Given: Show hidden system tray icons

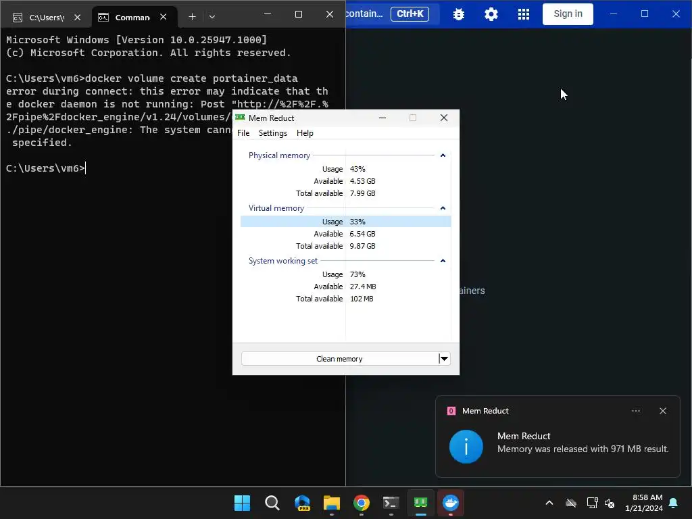Looking at the screenshot, I should pyautogui.click(x=549, y=503).
